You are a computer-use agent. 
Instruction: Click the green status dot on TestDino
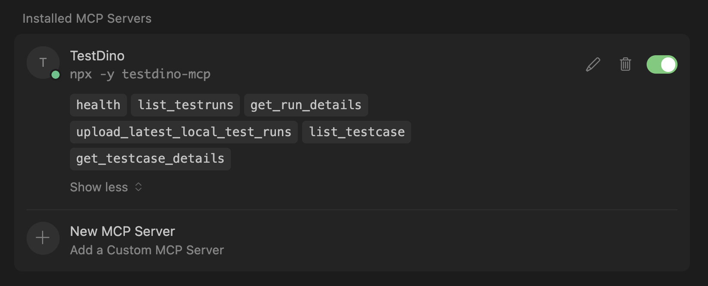click(x=55, y=74)
